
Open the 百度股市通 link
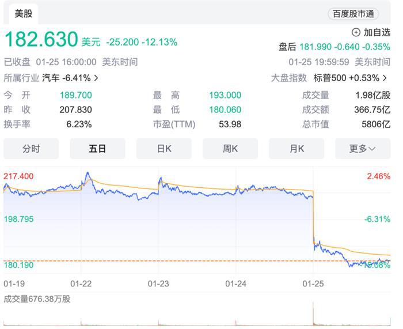tap(353, 14)
